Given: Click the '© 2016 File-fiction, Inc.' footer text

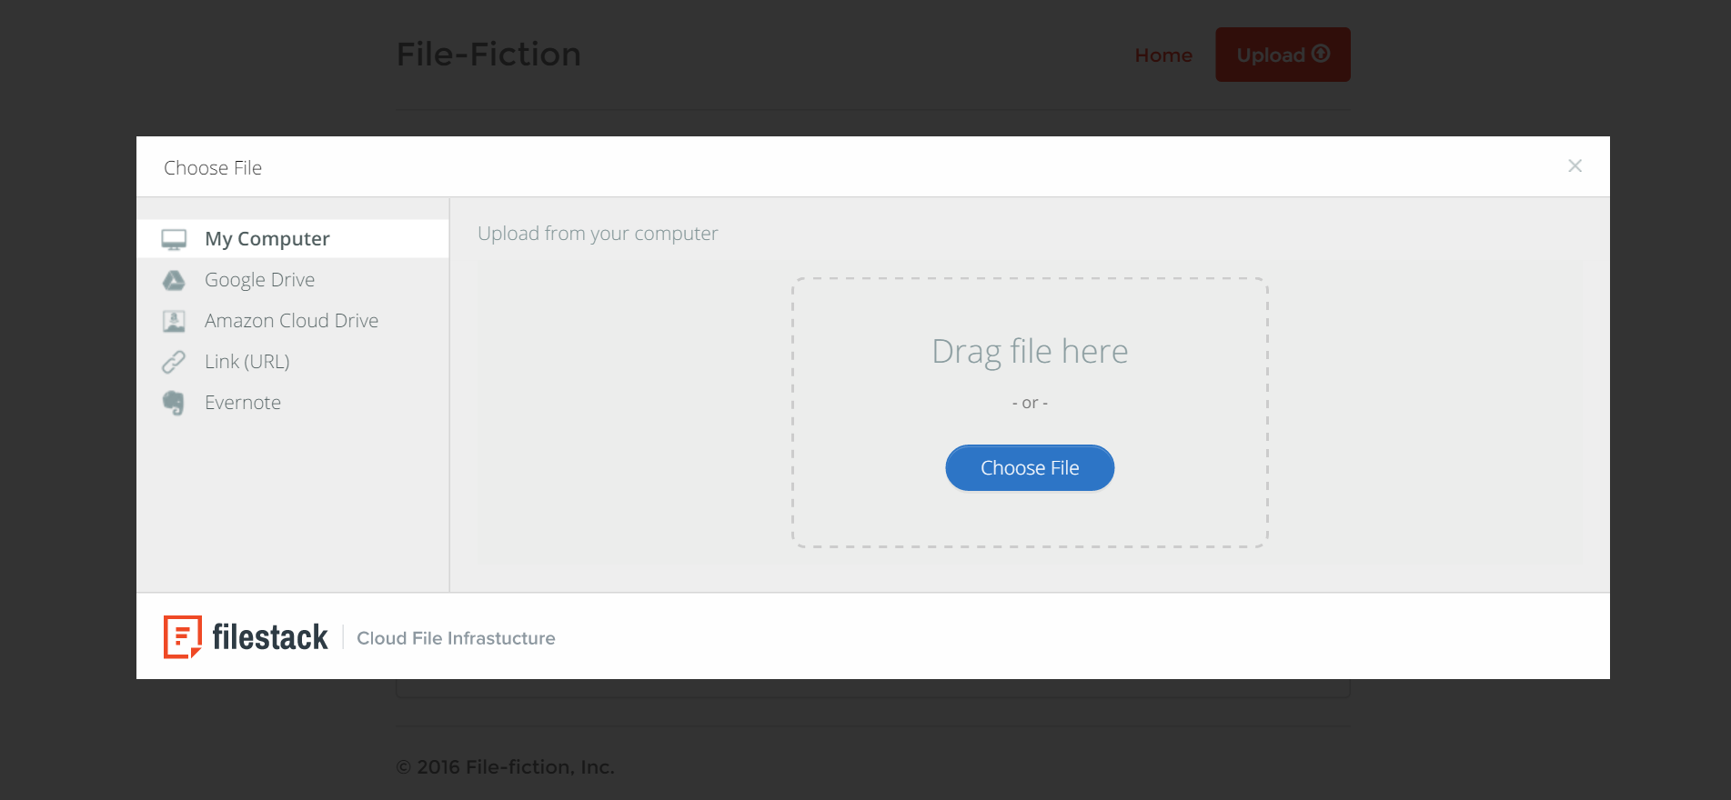Looking at the screenshot, I should pyautogui.click(x=506, y=767).
